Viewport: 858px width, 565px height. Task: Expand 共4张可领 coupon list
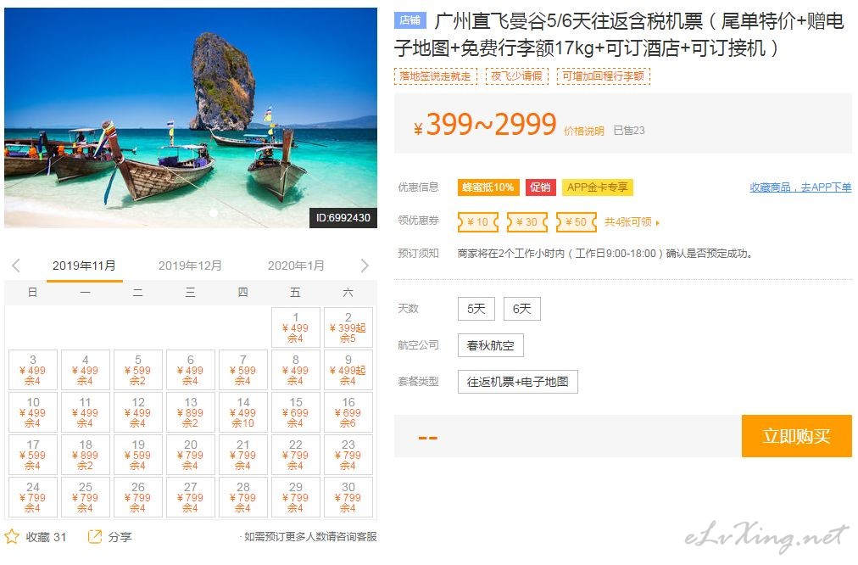[632, 221]
